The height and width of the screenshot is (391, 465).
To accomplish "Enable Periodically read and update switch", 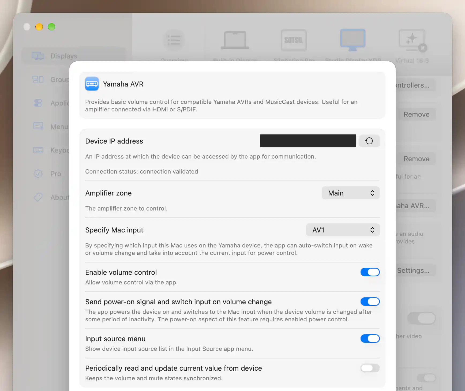I will tap(370, 368).
